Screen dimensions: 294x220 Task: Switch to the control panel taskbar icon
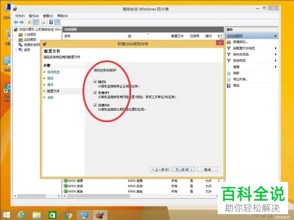point(84,215)
